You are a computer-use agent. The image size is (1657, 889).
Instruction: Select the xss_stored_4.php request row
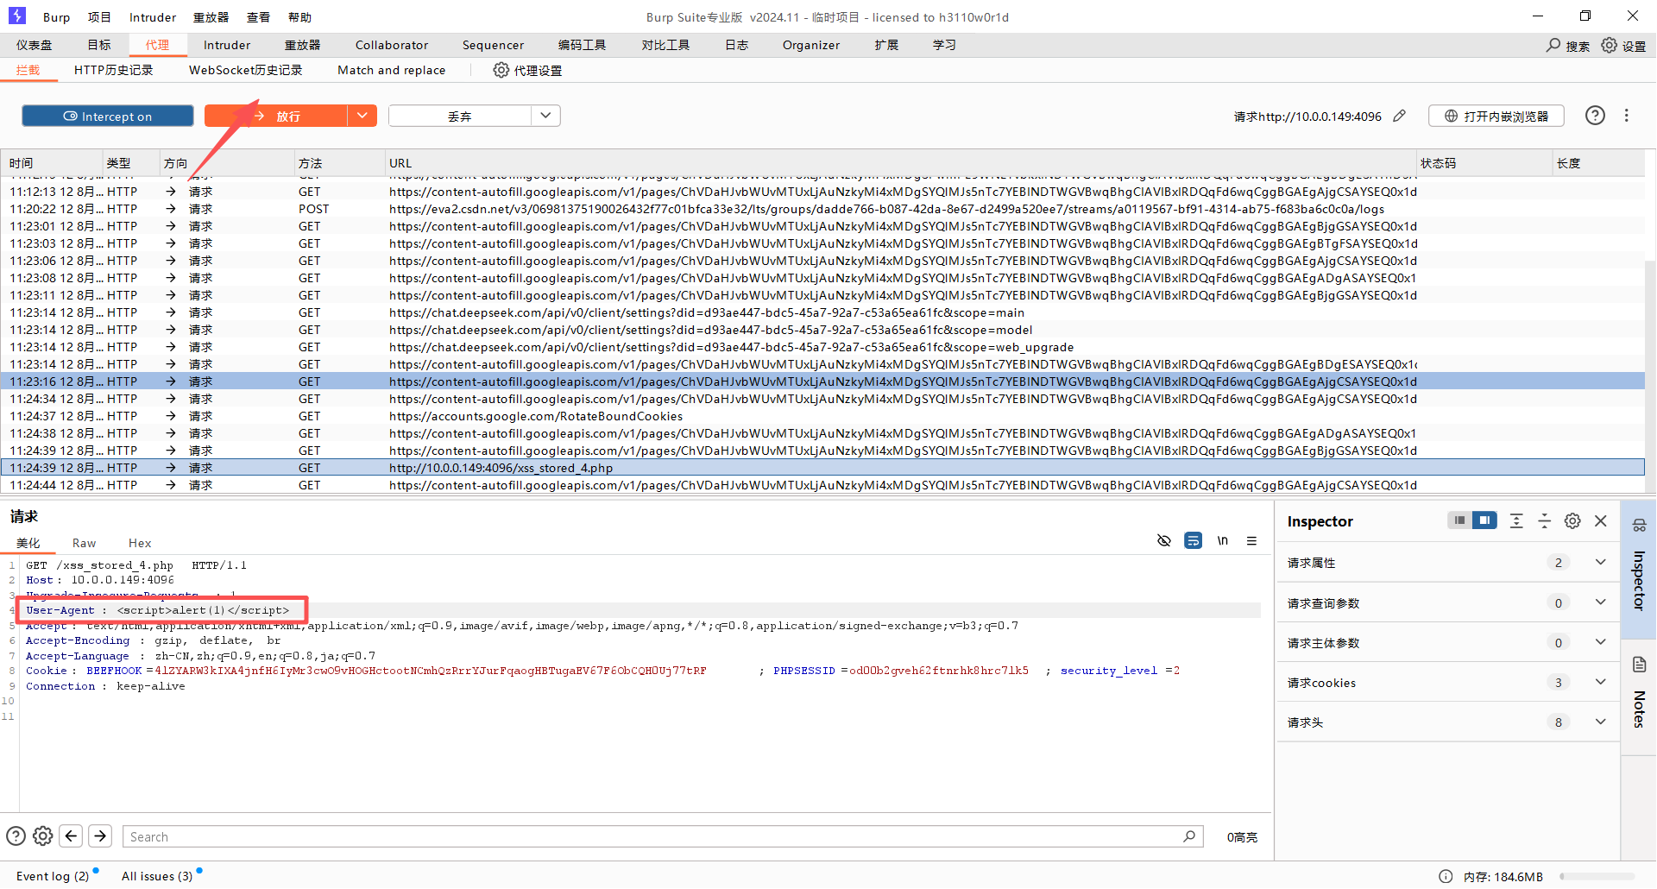[822, 468]
